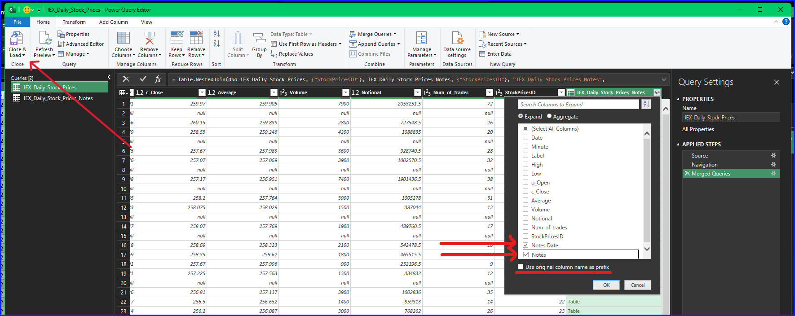The height and width of the screenshot is (316, 795).
Task: Toggle Use original column name as prefix
Action: (x=521, y=267)
